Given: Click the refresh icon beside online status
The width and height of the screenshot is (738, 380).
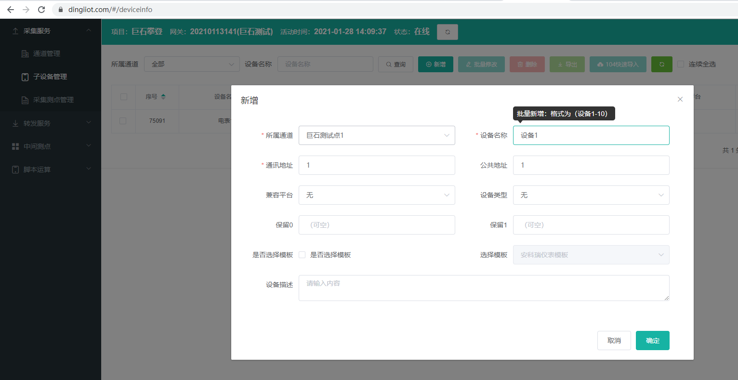Looking at the screenshot, I should pyautogui.click(x=447, y=32).
